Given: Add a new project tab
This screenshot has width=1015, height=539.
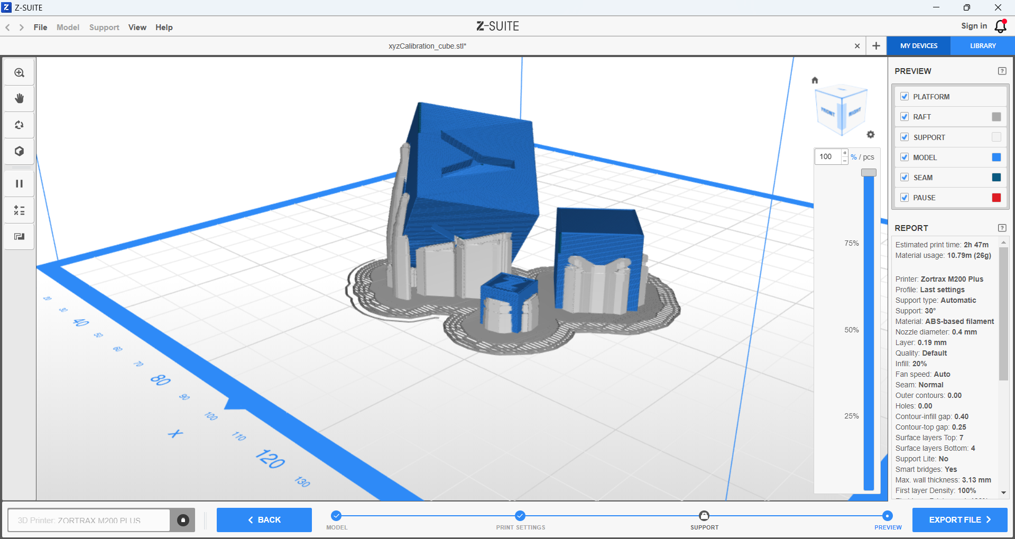Looking at the screenshot, I should click(876, 46).
